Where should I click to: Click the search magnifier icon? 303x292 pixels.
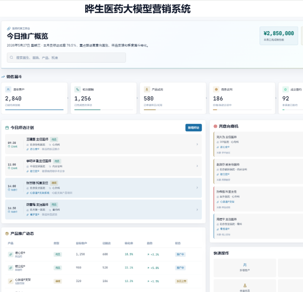(11, 57)
